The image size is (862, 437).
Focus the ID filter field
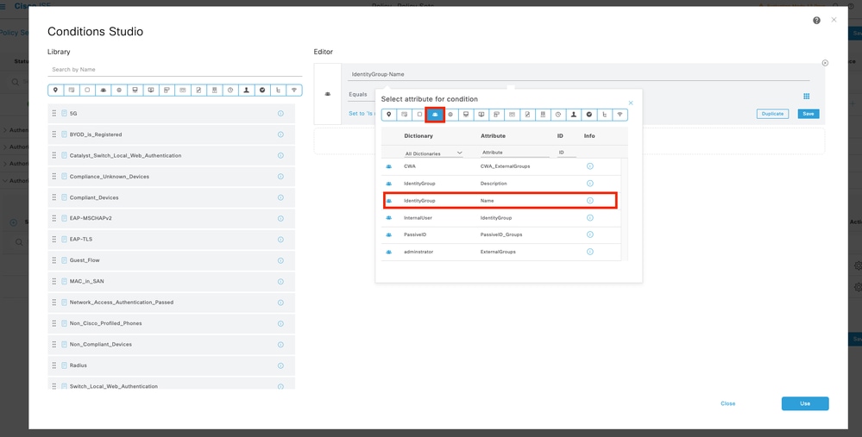[x=567, y=153]
